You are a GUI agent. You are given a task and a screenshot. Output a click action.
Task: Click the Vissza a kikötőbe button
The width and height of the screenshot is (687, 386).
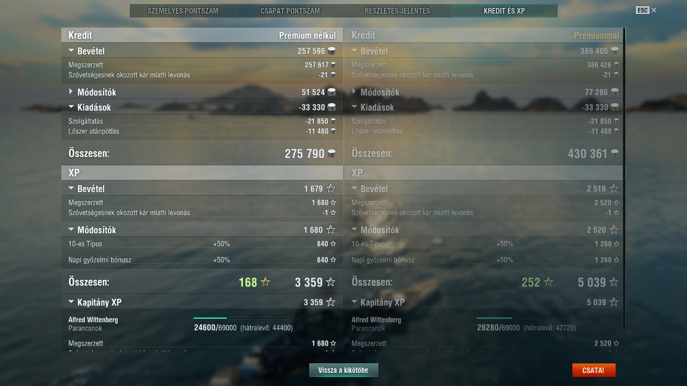343,370
